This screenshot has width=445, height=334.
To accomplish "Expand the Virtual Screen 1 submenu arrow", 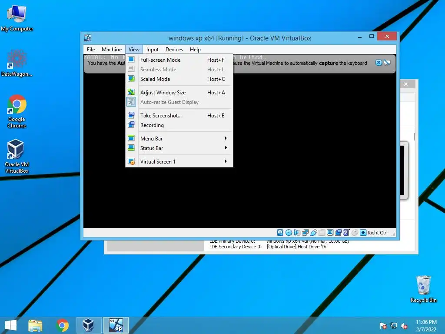I will pos(226,161).
